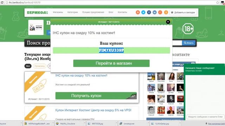This screenshot has width=225, height=126.
Task: Reload the page with the browser refresh icon
Action: point(2,2)
